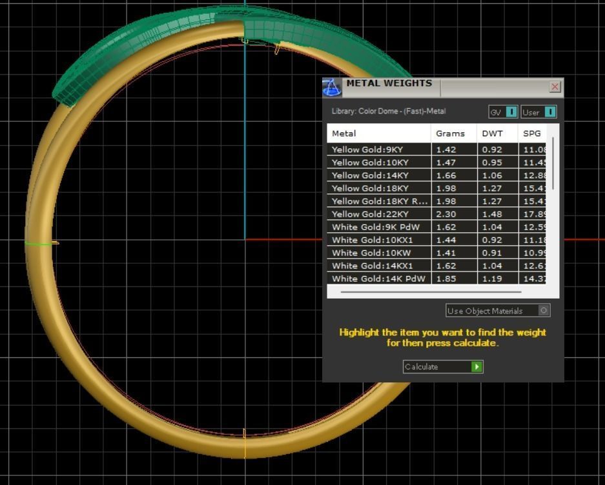Click the SPG column header
The image size is (605, 485).
tap(533, 134)
